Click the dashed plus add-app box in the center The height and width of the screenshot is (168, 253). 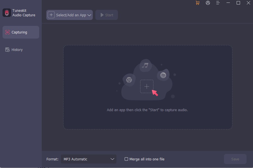(x=147, y=86)
